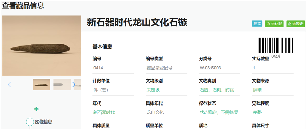Open the 未定级 relic level link
This screenshot has width=307, height=130.
click(153, 90)
